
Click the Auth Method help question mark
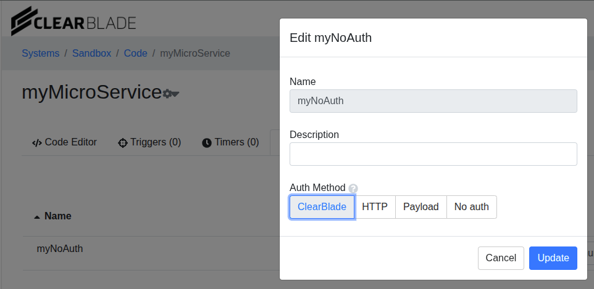(353, 189)
